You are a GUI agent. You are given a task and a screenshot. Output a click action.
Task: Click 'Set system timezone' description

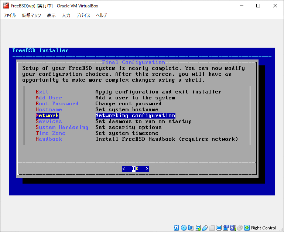[x=127, y=133]
